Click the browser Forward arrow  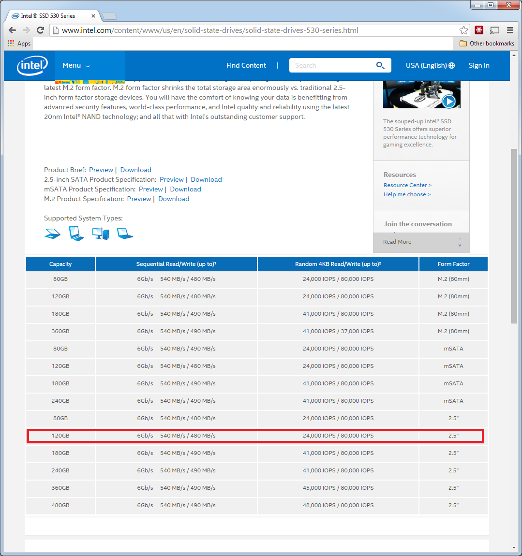(26, 30)
